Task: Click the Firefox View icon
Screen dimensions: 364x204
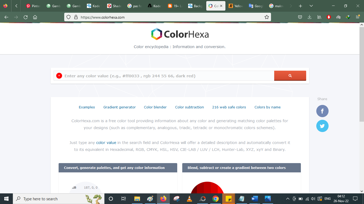Action: tap(5, 6)
